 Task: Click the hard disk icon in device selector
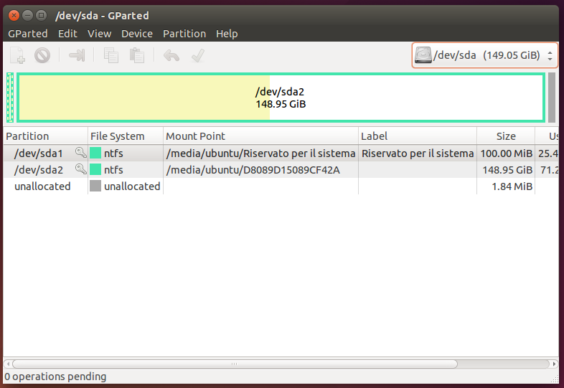pos(423,55)
